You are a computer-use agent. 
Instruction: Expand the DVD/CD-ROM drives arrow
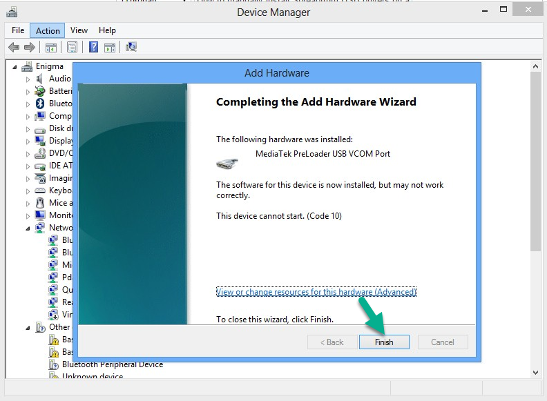click(x=28, y=154)
